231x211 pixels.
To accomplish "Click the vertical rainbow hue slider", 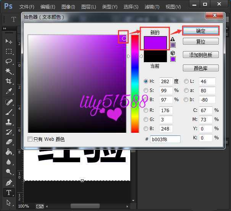I will pos(135,84).
